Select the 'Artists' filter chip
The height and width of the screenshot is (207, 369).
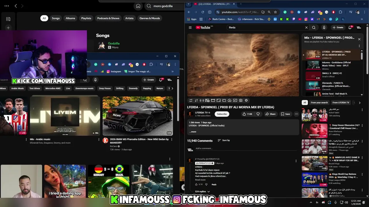[129, 18]
